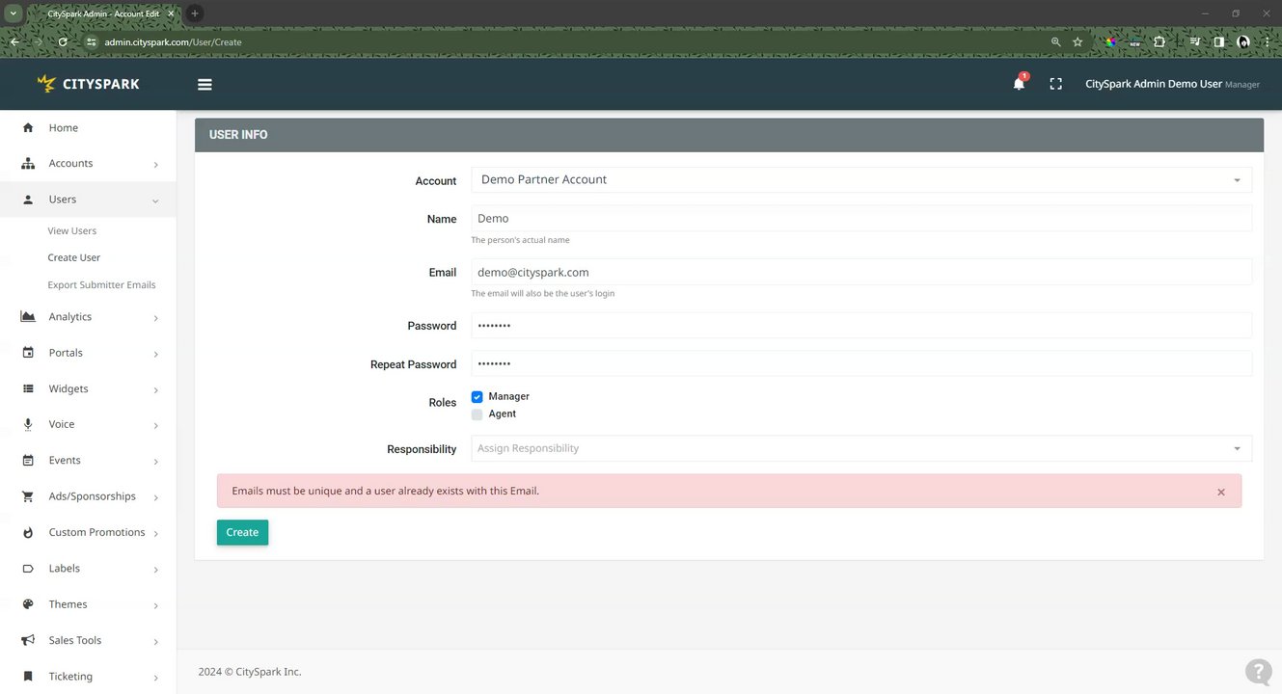Enter fullscreen mode via the expand icon
This screenshot has height=694, width=1282.
(1055, 84)
